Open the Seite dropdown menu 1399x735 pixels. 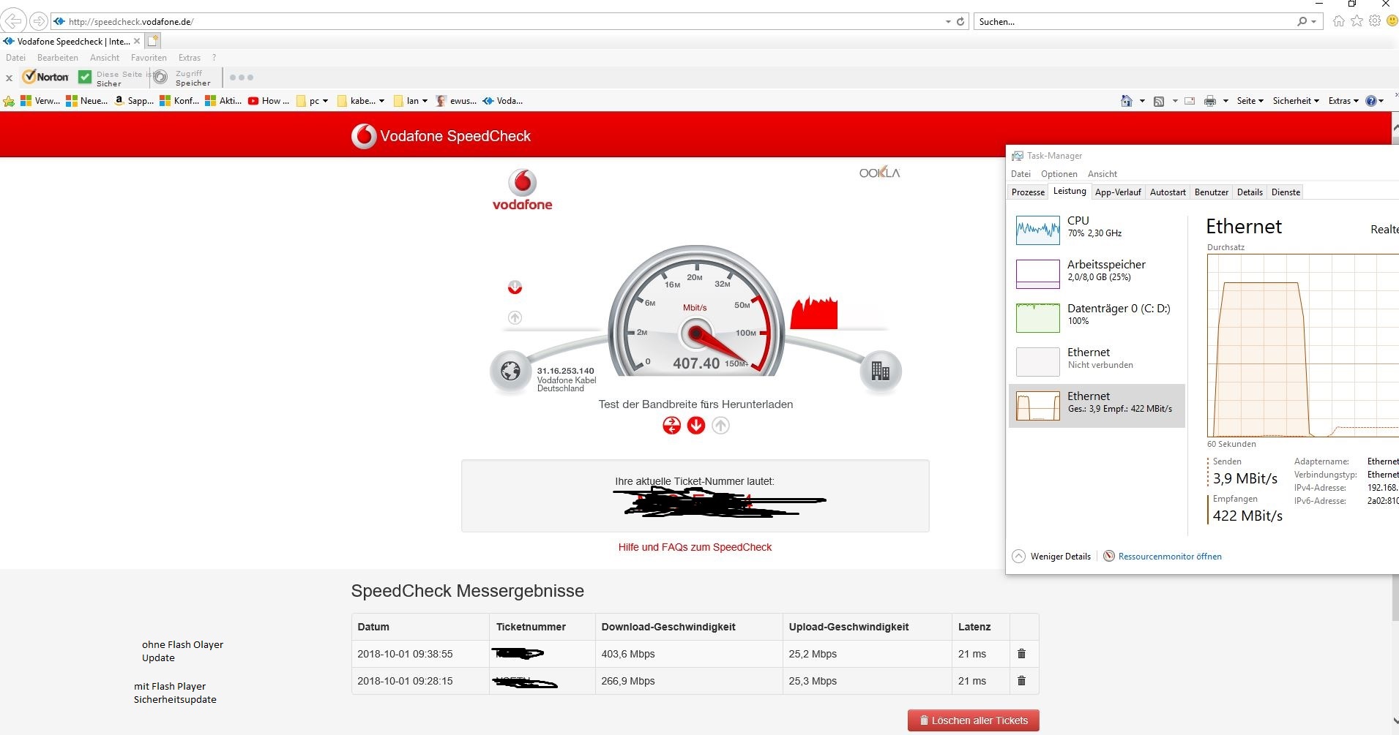pyautogui.click(x=1250, y=101)
